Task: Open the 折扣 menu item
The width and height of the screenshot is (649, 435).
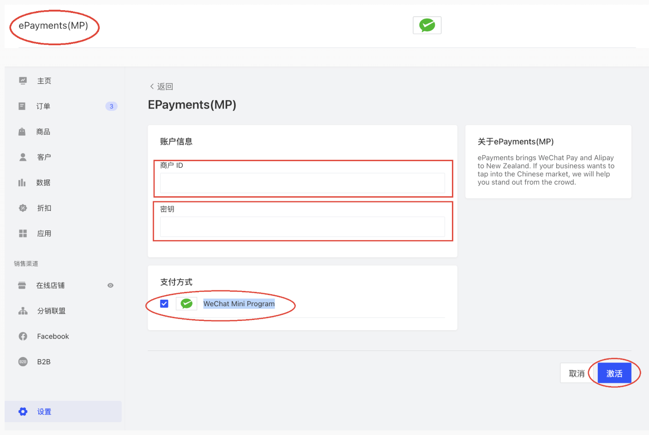Action: pyautogui.click(x=44, y=208)
